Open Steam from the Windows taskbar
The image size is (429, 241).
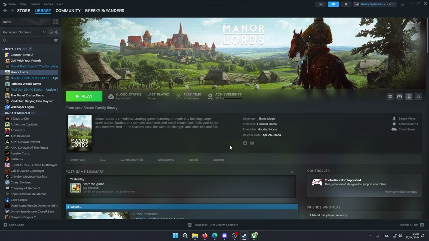pos(244,236)
